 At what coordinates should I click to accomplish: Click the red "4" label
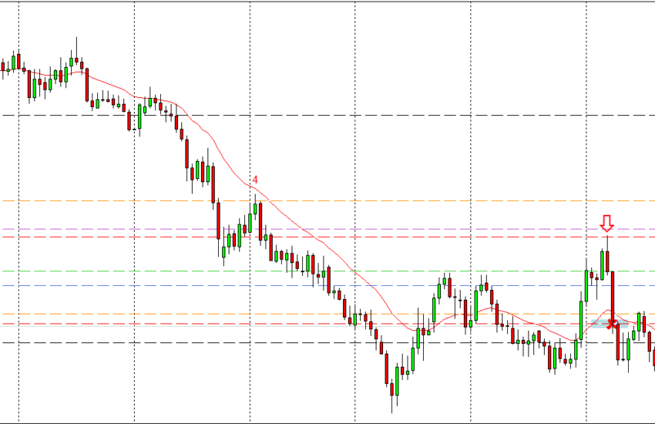point(255,180)
